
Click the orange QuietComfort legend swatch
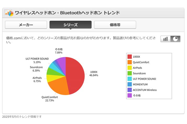point(129,62)
